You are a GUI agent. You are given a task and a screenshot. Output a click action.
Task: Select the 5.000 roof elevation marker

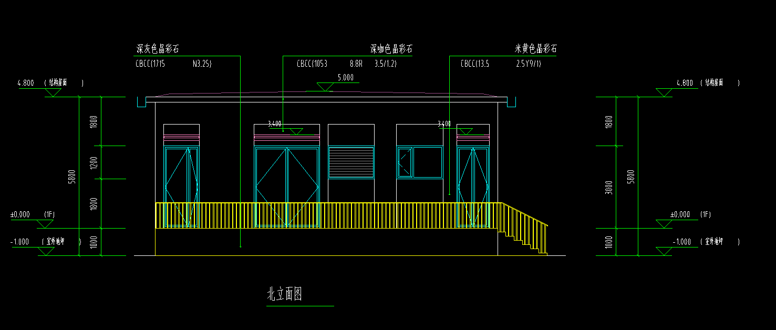click(x=345, y=78)
